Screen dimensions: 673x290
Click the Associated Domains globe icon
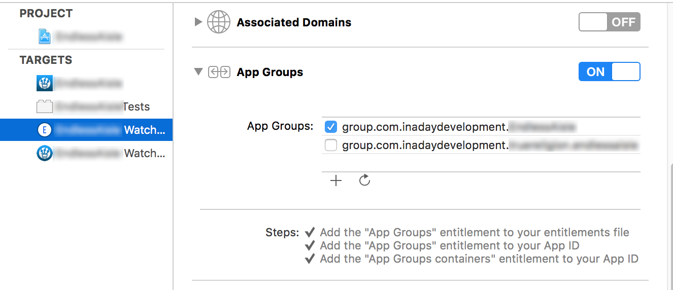pyautogui.click(x=219, y=23)
